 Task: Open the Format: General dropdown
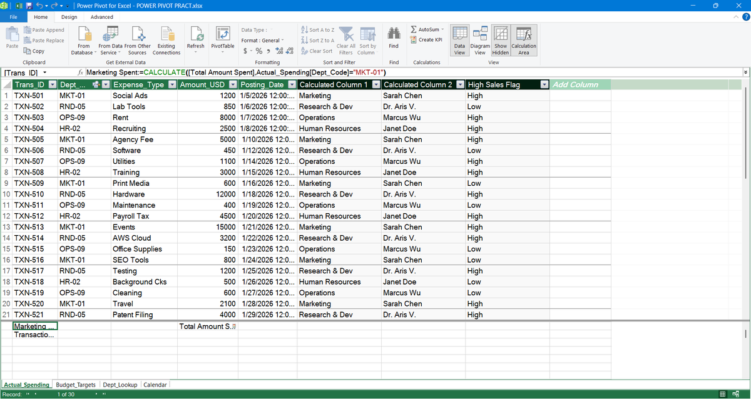tap(263, 41)
